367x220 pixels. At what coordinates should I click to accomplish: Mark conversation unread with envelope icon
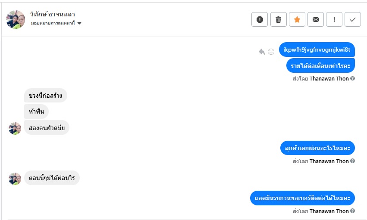coord(316,19)
